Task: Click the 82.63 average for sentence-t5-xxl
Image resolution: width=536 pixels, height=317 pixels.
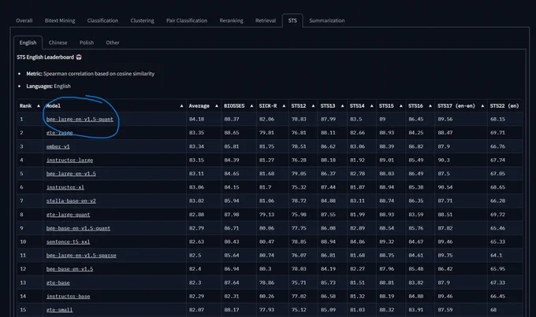Action: pos(196,242)
